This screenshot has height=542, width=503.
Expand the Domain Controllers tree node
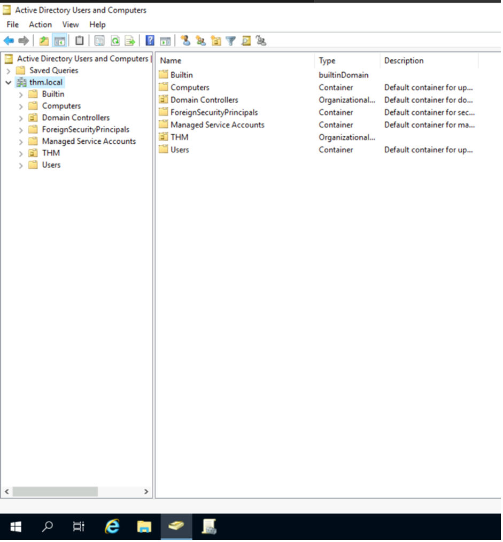click(21, 118)
